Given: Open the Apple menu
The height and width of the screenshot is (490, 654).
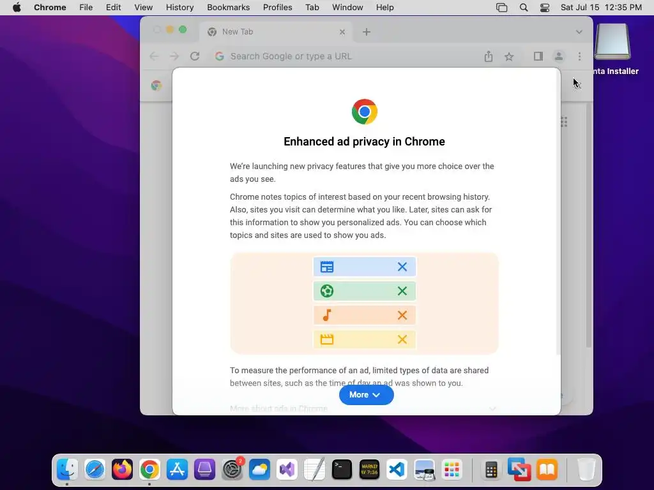Looking at the screenshot, I should [17, 8].
